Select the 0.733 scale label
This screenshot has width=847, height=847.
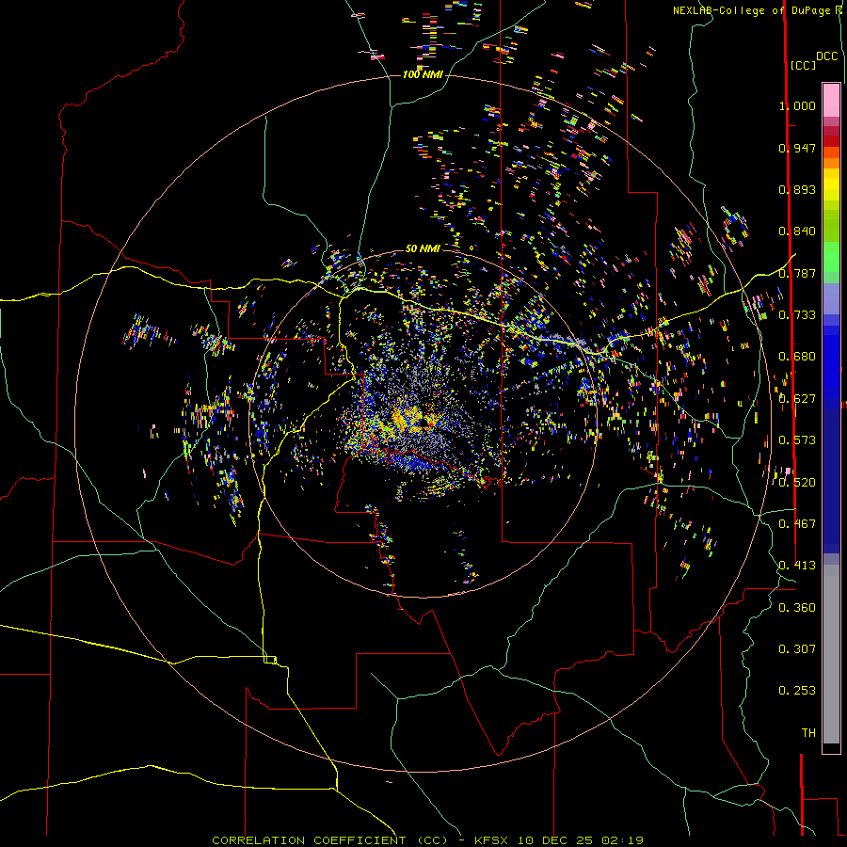click(x=797, y=315)
